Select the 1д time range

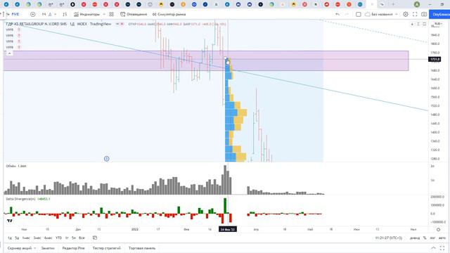(x=9, y=238)
